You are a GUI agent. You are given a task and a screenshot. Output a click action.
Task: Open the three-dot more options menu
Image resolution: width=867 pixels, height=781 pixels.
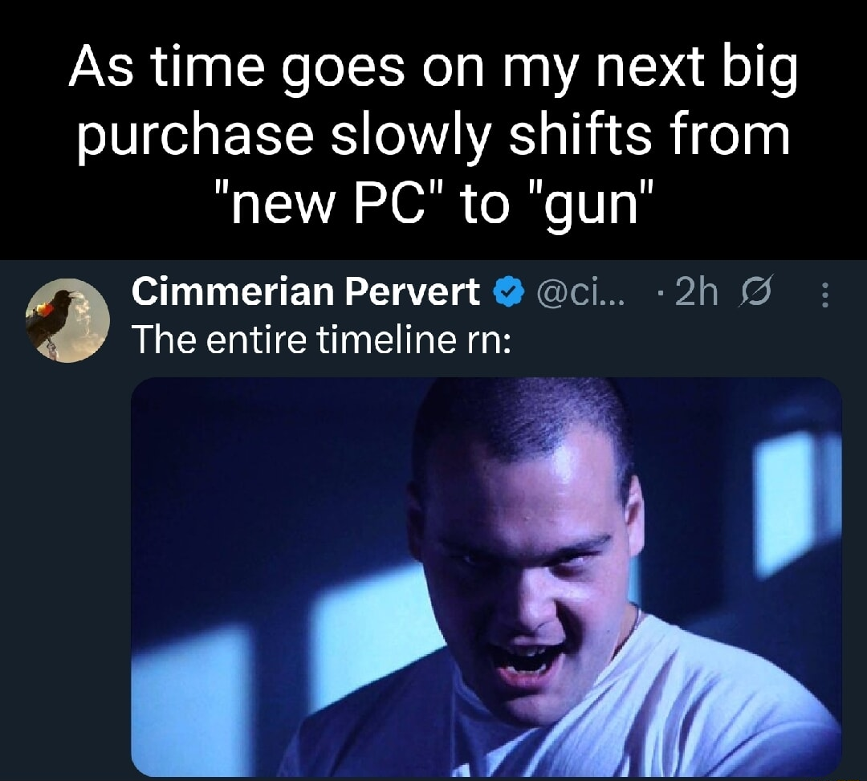[825, 295]
